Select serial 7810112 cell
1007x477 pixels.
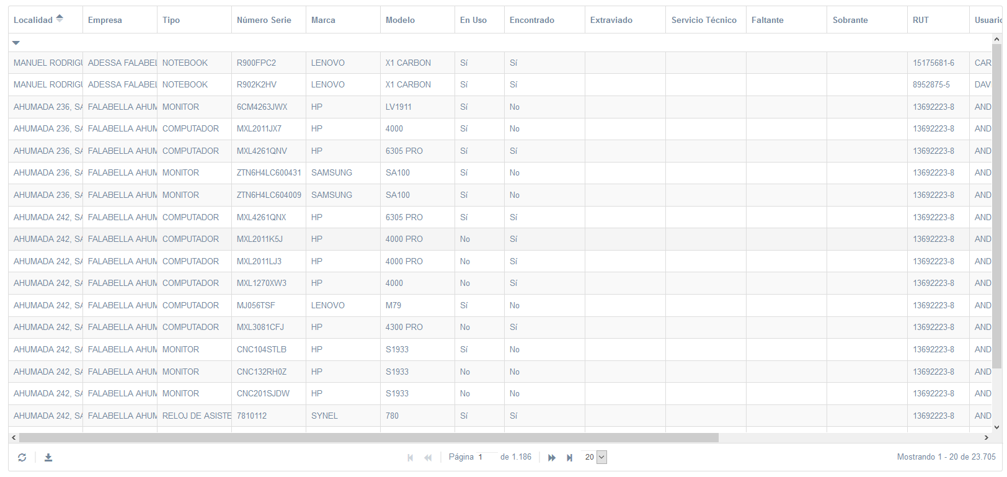click(268, 416)
